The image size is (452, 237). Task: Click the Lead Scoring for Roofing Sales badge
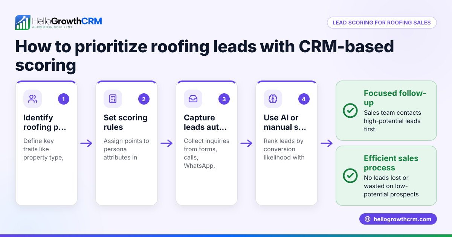tap(382, 23)
